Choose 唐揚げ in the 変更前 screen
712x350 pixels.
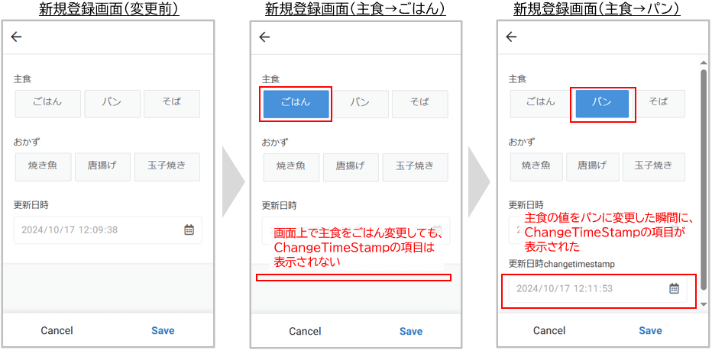pyautogui.click(x=102, y=167)
